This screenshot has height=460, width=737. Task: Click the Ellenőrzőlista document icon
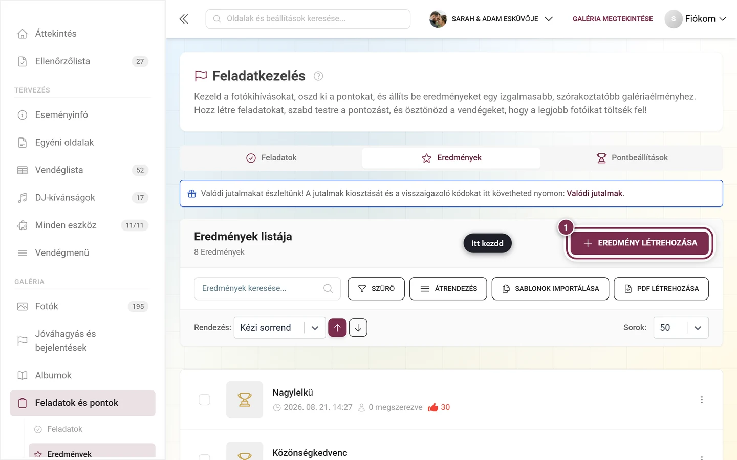pyautogui.click(x=23, y=61)
